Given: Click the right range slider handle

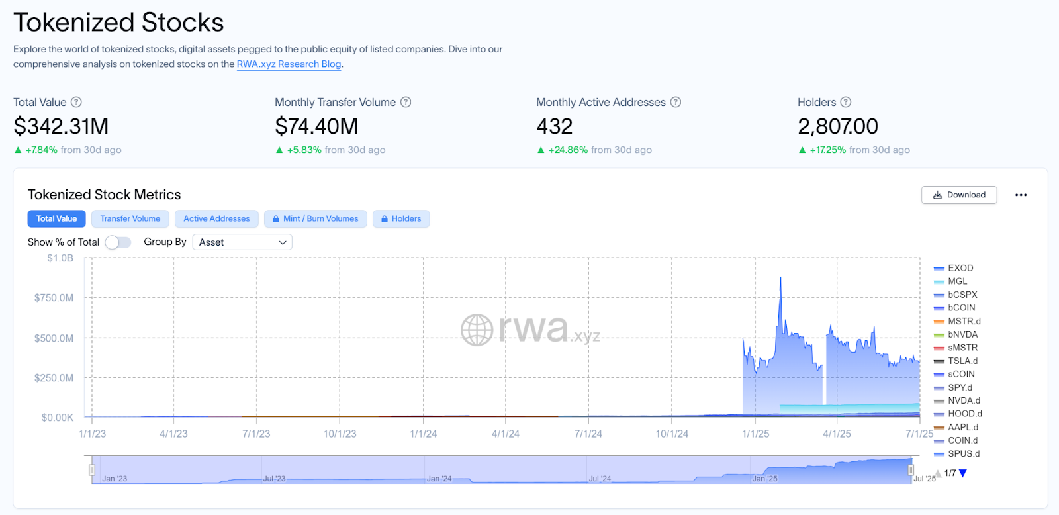Looking at the screenshot, I should pos(911,470).
